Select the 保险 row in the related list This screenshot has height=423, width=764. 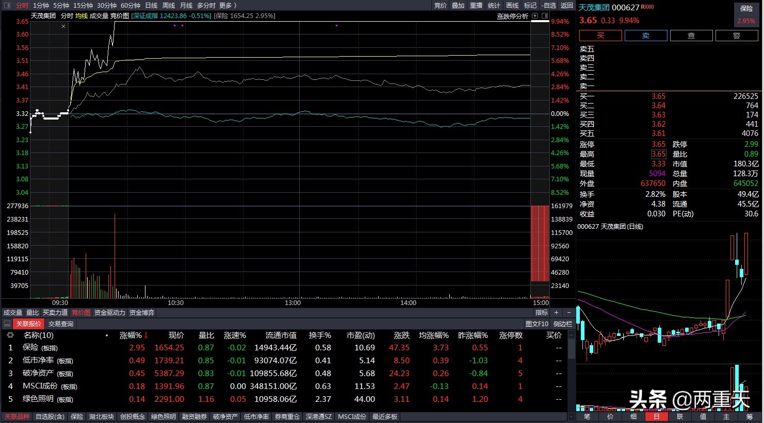coord(31,348)
